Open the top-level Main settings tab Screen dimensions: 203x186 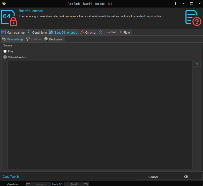13,32
